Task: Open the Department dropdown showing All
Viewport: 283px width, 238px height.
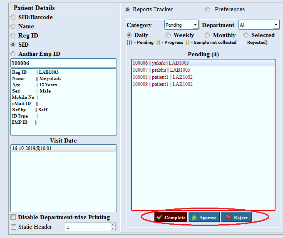Action: pos(259,25)
